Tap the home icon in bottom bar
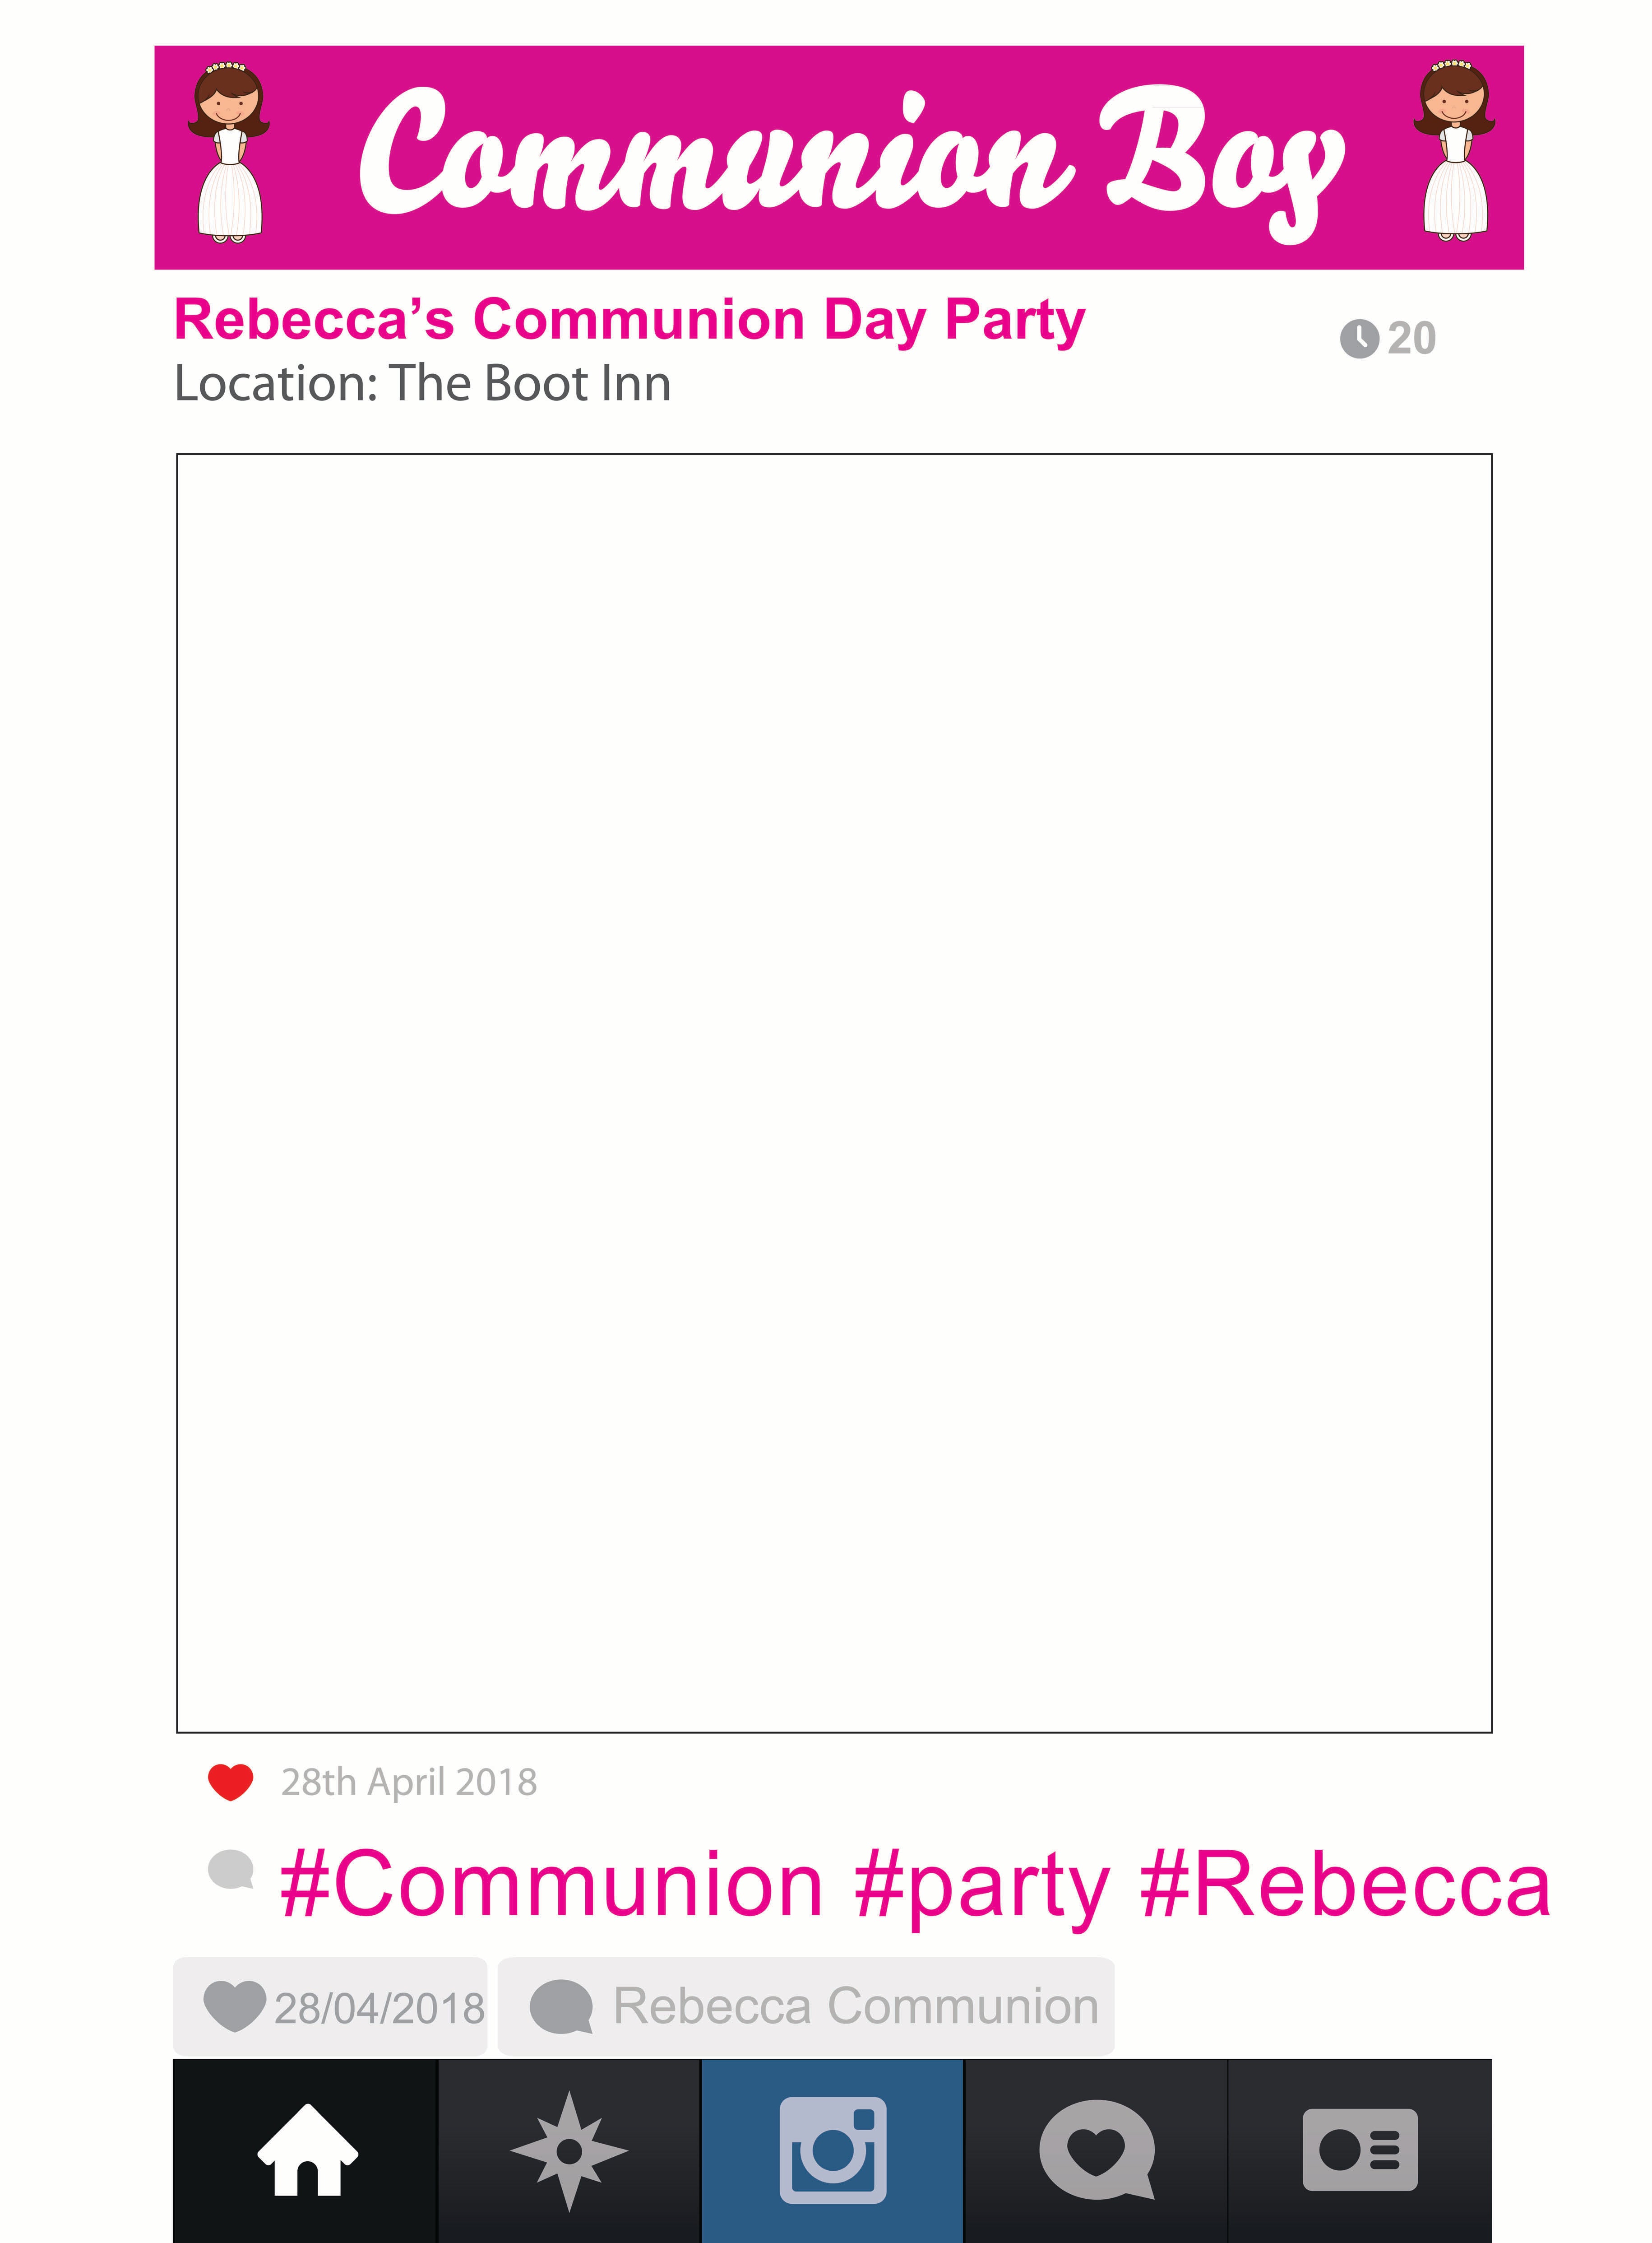The image size is (1652, 2243). pyautogui.click(x=307, y=2149)
